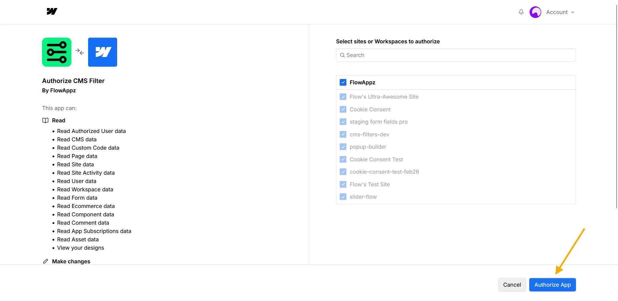Toggle the cms-filters-dev checkbox

(343, 134)
